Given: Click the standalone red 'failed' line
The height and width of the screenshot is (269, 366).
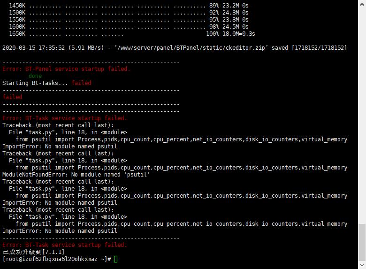Looking at the screenshot, I should point(12,97).
